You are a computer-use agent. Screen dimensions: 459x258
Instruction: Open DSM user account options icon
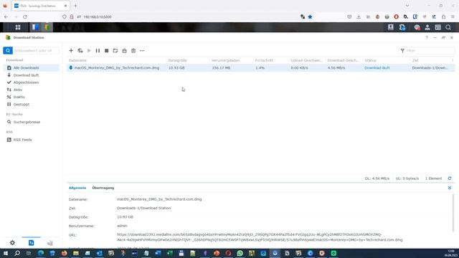pos(427,27)
